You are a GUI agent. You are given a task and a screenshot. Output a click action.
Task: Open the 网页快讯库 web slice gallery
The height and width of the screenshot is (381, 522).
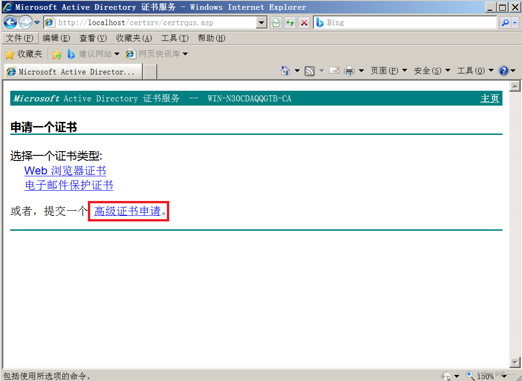157,54
